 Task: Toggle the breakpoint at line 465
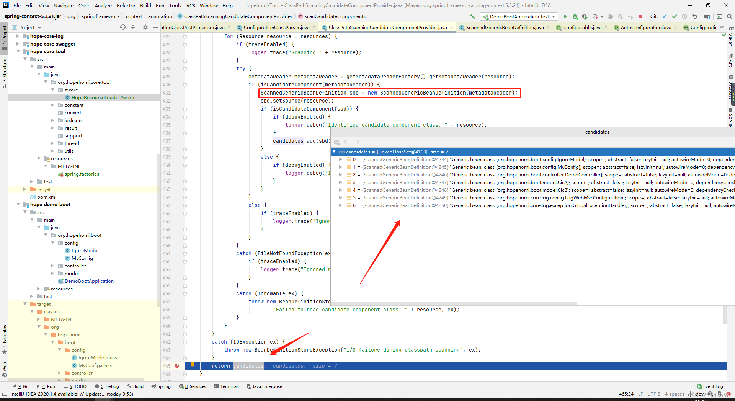177,366
